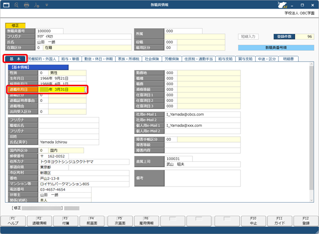Click the F2 退職情報 button
This screenshot has height=234, width=319.
[40, 221]
